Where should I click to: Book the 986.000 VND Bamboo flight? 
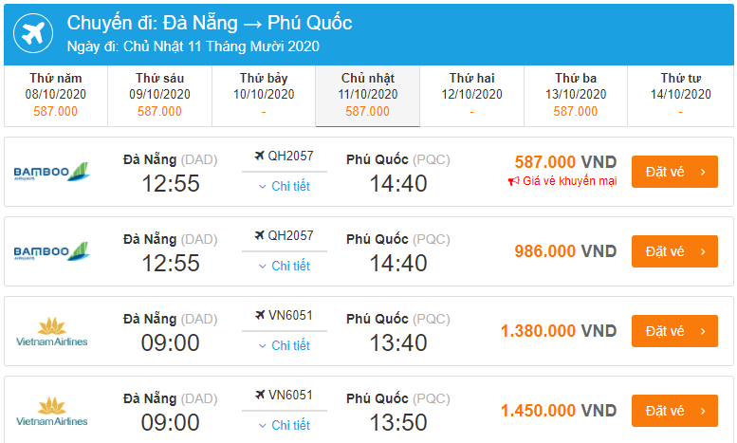tap(674, 251)
